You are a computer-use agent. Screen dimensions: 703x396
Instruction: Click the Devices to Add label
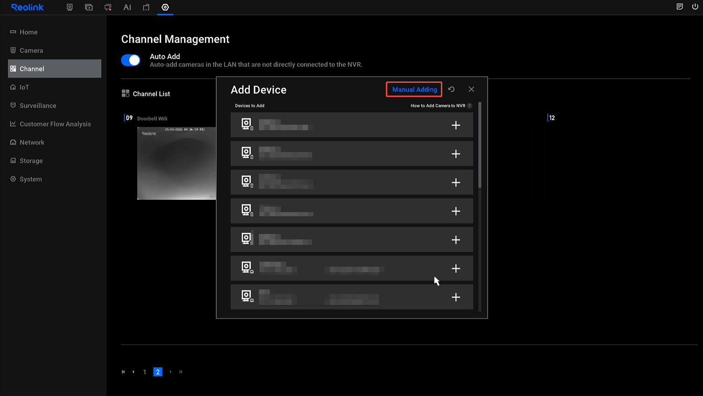tap(249, 106)
